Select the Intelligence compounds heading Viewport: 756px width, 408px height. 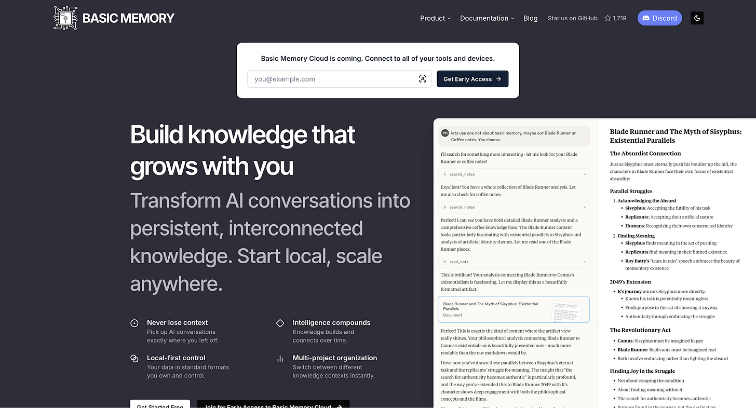[x=331, y=322]
